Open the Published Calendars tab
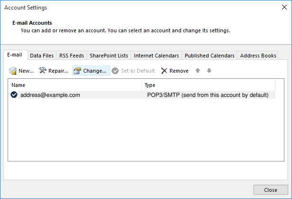The image size is (292, 199). pyautogui.click(x=209, y=56)
